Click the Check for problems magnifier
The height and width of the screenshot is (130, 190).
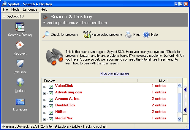[x=46, y=35]
